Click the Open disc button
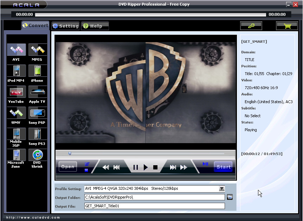 click(x=67, y=167)
